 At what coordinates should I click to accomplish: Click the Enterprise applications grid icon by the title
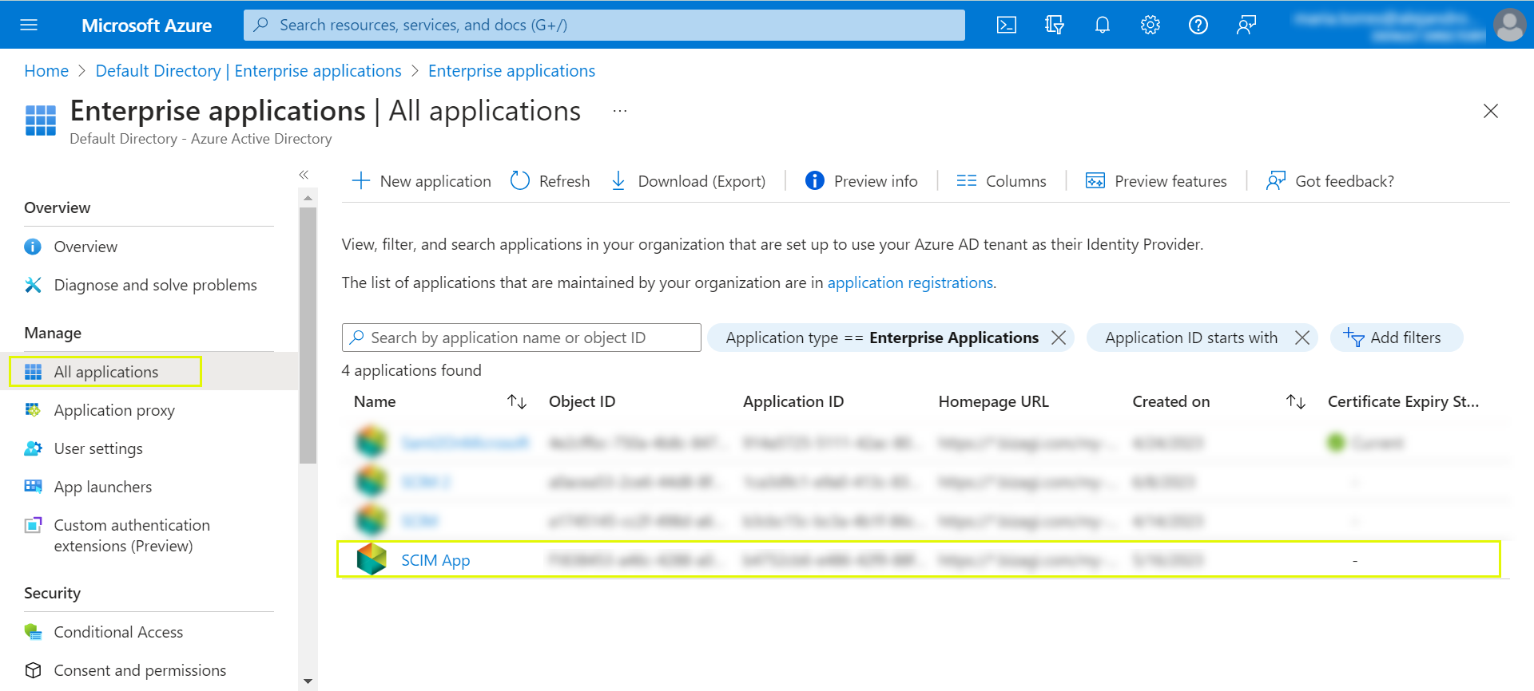(41, 120)
